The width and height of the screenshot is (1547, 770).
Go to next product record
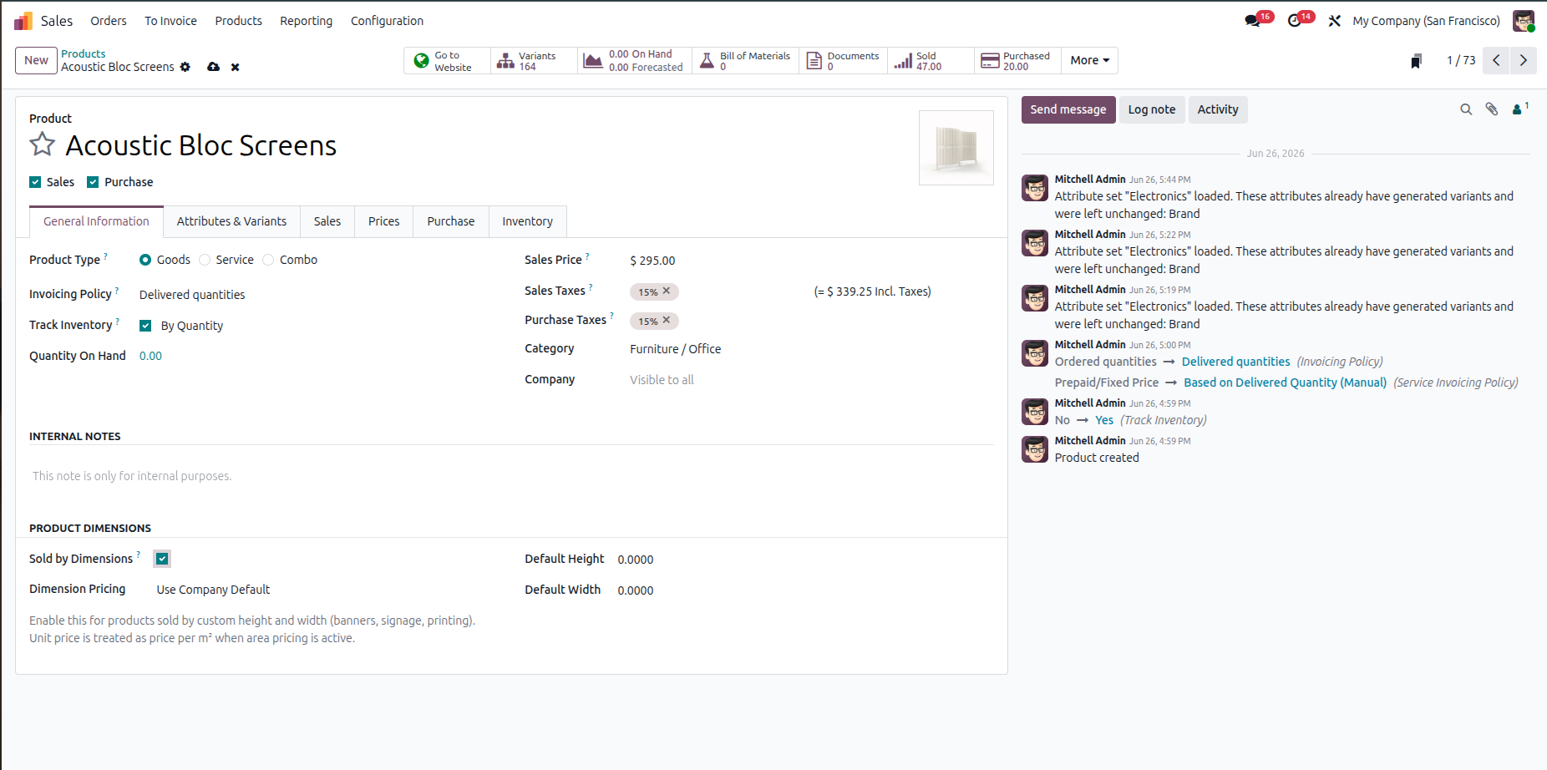click(1524, 60)
